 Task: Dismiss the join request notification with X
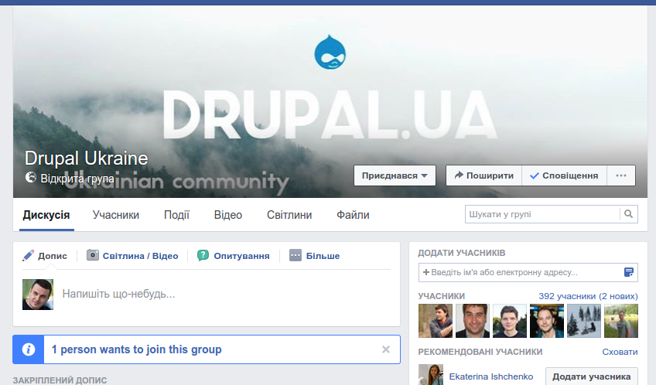pos(386,349)
